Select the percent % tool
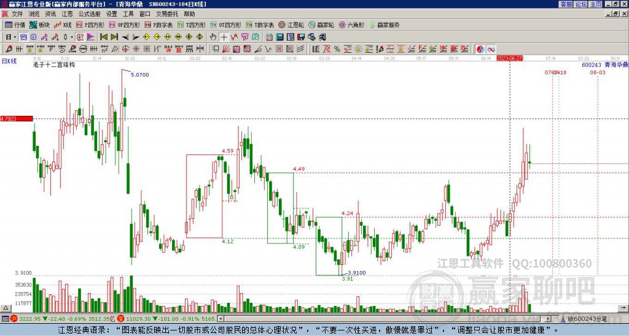This screenshot has height=336, width=629. coord(337,49)
